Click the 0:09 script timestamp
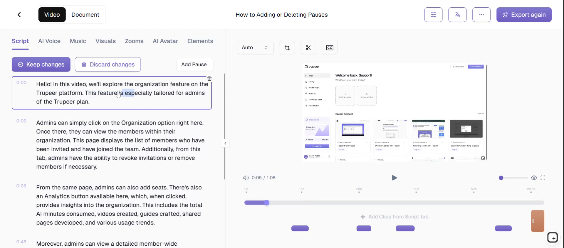564x248 pixels. point(21,121)
